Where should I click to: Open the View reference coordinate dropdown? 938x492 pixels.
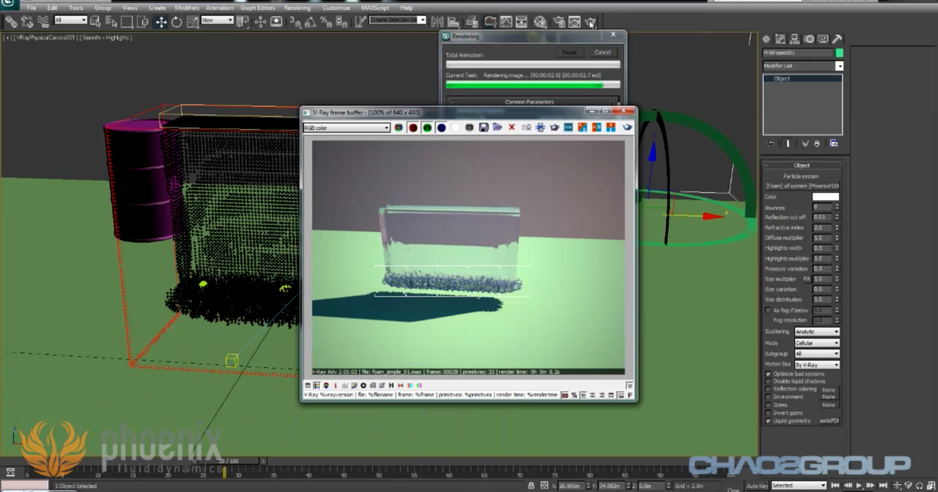pyautogui.click(x=218, y=20)
